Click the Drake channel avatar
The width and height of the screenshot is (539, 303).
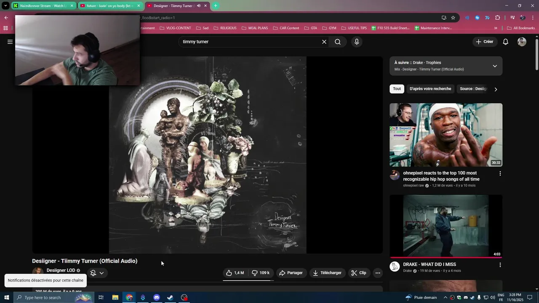click(x=395, y=266)
